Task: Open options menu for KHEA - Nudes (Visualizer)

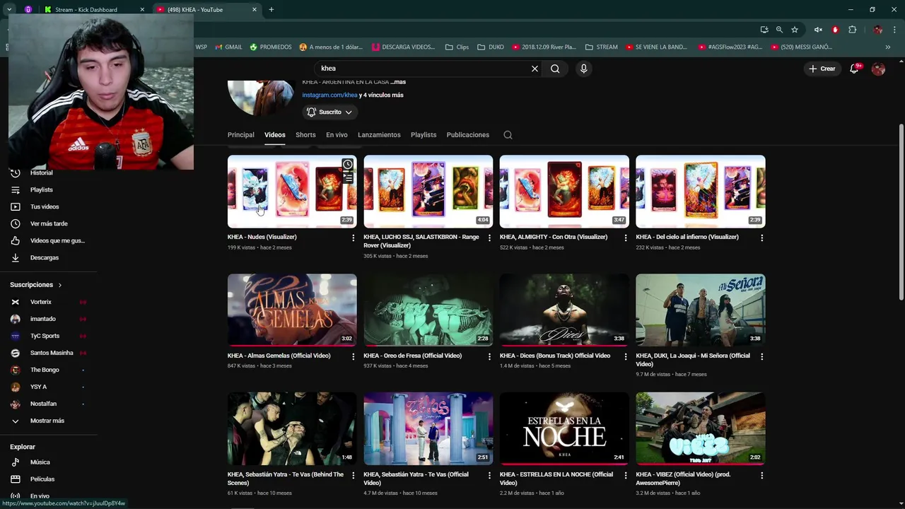Action: [x=353, y=238]
